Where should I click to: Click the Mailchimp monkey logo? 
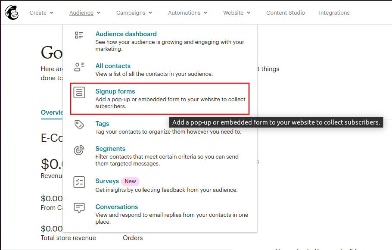(x=12, y=12)
